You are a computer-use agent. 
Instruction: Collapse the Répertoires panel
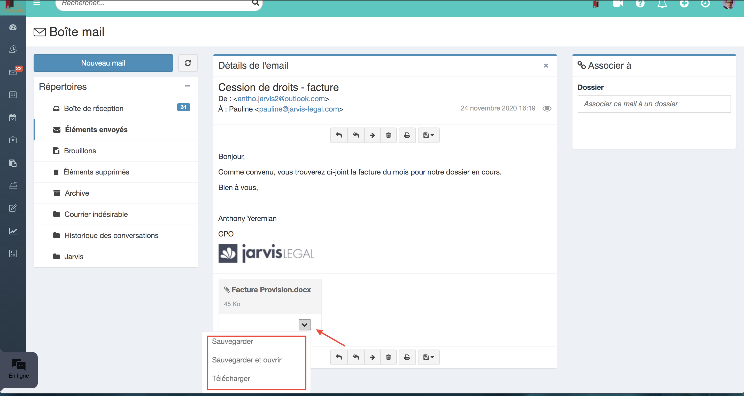tap(187, 86)
